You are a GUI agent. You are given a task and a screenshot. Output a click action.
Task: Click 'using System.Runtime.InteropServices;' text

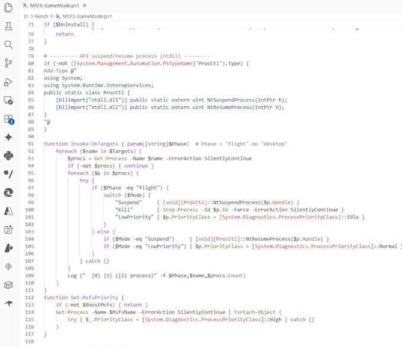click(x=99, y=86)
